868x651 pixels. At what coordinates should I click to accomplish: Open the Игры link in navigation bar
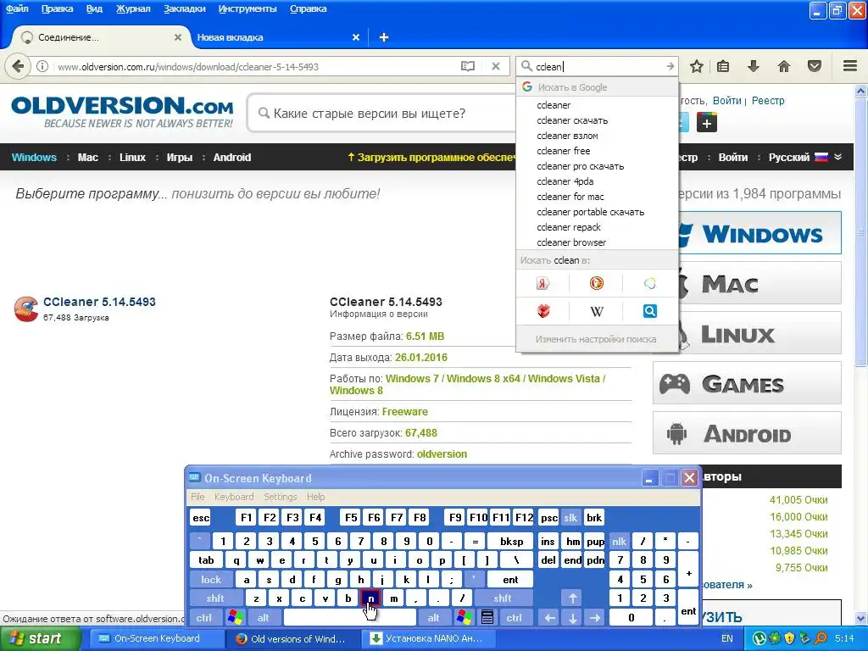[180, 157]
